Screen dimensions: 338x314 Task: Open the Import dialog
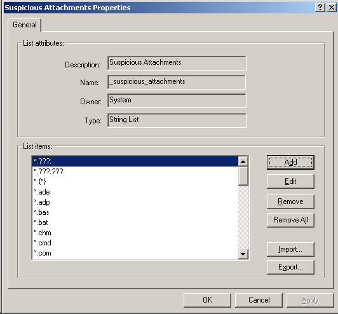[x=290, y=249]
